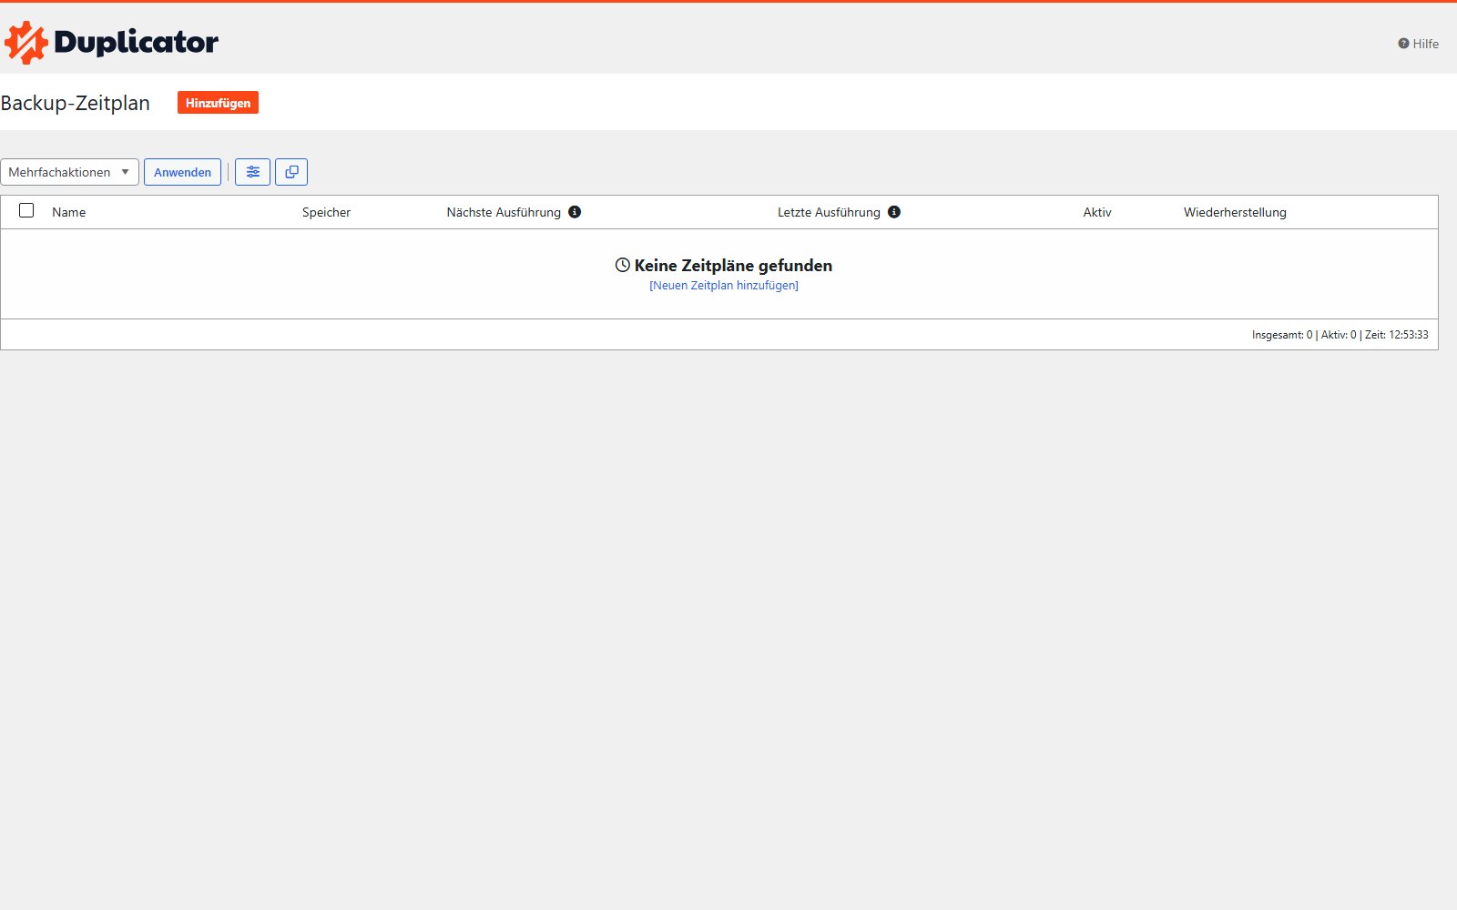The height and width of the screenshot is (910, 1457).
Task: Click the Letzte Ausführung column label
Action: tap(829, 212)
